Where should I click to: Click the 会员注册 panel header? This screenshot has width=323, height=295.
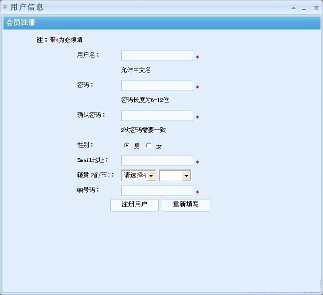click(x=162, y=22)
